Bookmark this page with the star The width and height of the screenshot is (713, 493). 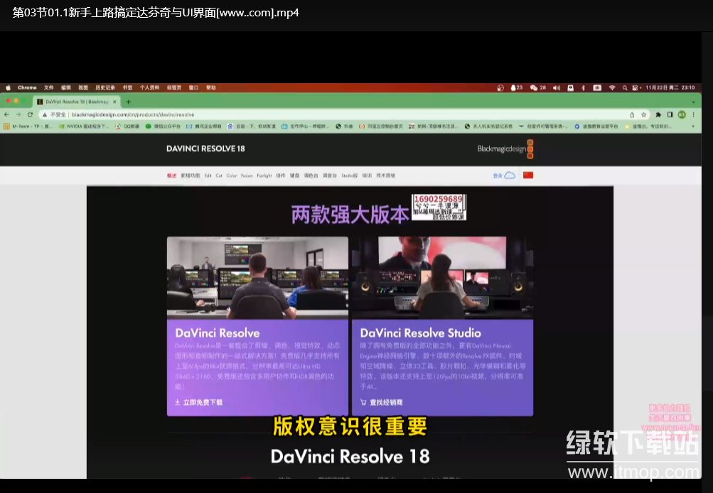pyautogui.click(x=644, y=114)
